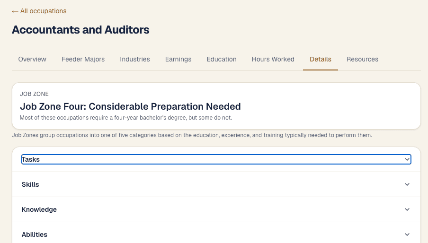Open the Overview tab

coord(32,59)
